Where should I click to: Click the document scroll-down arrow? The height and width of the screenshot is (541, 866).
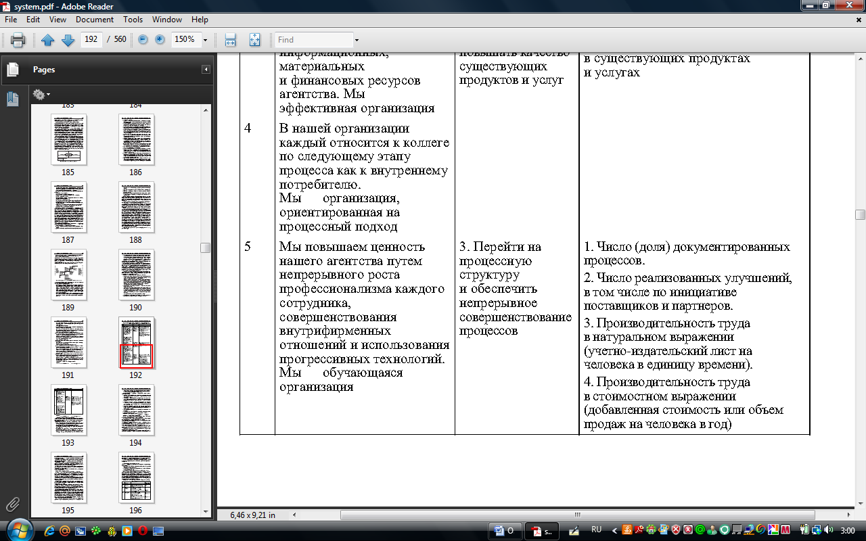point(860,504)
